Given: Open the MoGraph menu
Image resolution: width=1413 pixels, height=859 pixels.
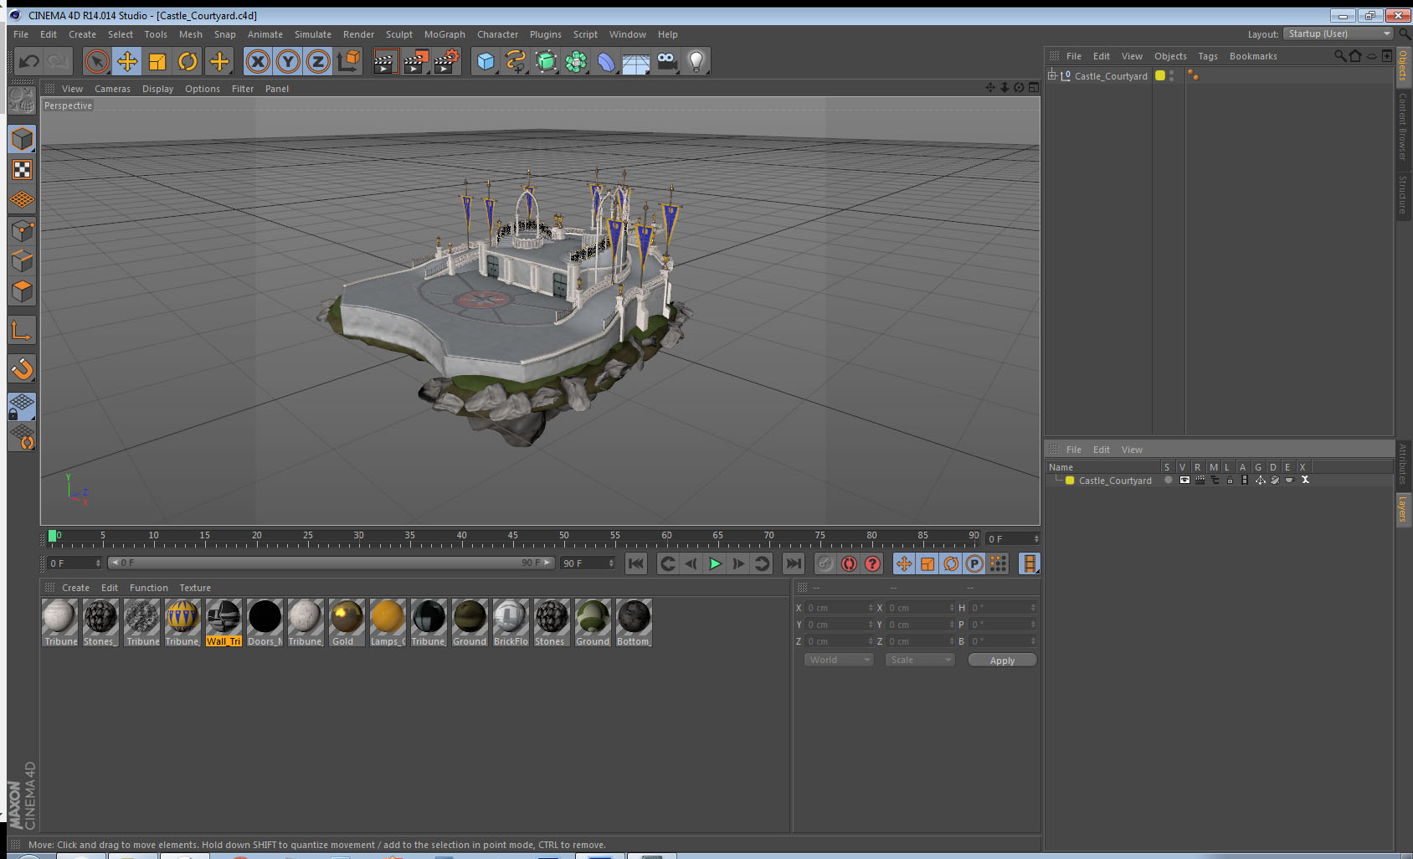Looking at the screenshot, I should [444, 34].
